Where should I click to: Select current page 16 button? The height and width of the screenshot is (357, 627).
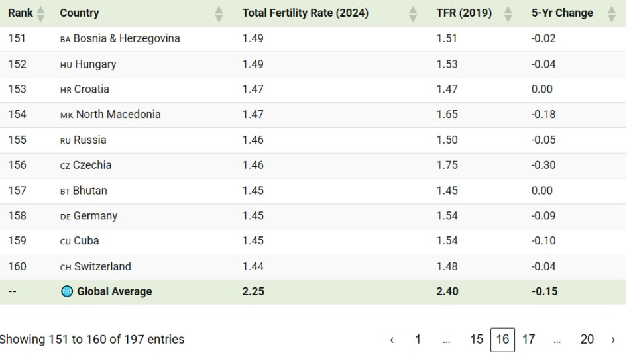pos(502,340)
